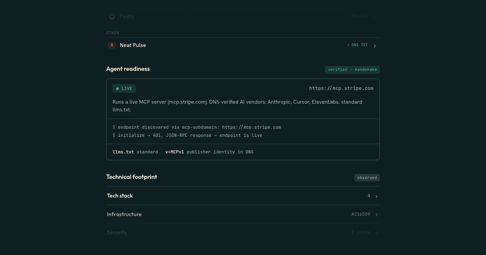Expand the Infrastructure row chevron
Viewport: 486px width, 255px height.
(376, 215)
